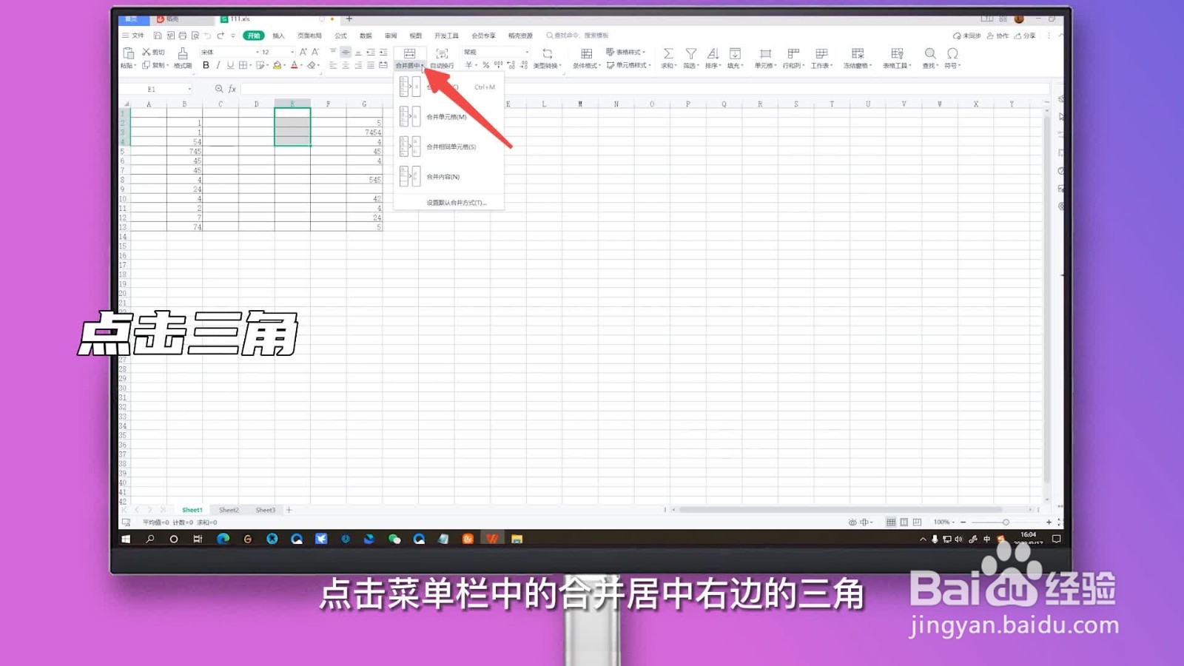Click the underline formatting icon

229,65
